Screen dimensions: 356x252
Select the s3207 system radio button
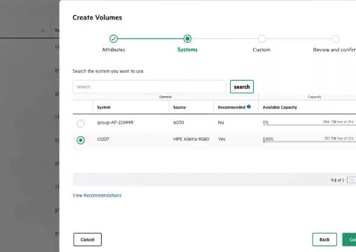(80, 140)
